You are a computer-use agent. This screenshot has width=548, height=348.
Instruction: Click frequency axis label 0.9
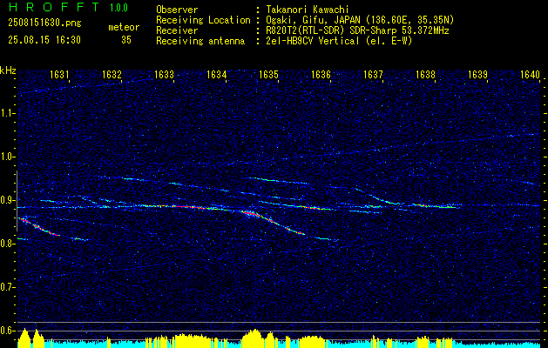(7, 200)
